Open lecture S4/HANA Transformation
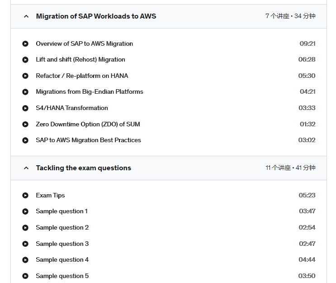 [x=72, y=108]
